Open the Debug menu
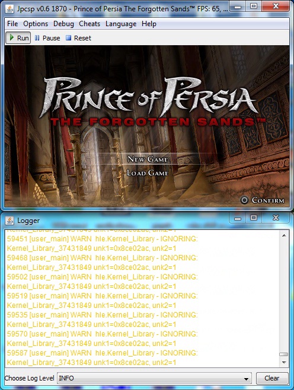This screenshot has width=294, height=390. click(63, 24)
